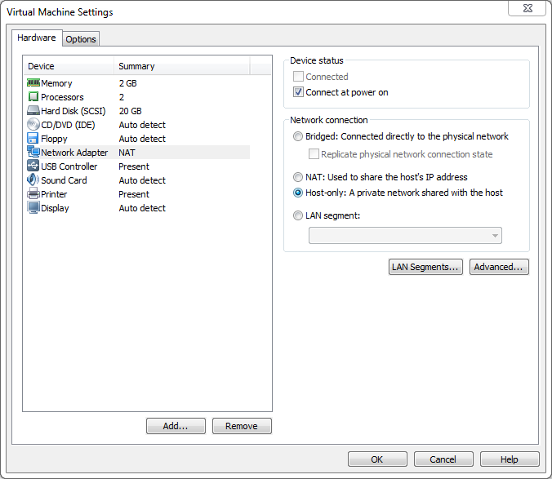
Task: Select the CD/DVD (IDE) disc icon
Action: tap(33, 125)
